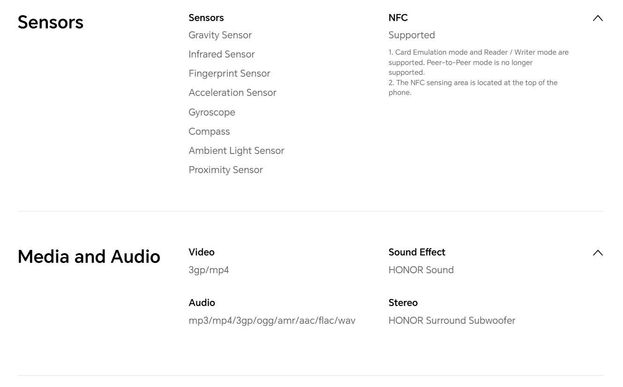
Task: Click the Gravity Sensor entry
Action: coord(220,35)
